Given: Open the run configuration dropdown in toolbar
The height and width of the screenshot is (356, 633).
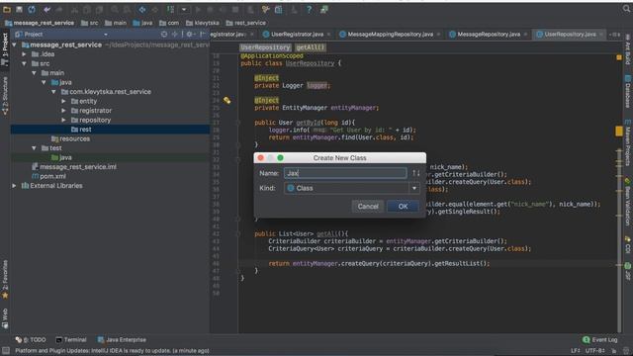Looking at the screenshot, I should [184, 9].
